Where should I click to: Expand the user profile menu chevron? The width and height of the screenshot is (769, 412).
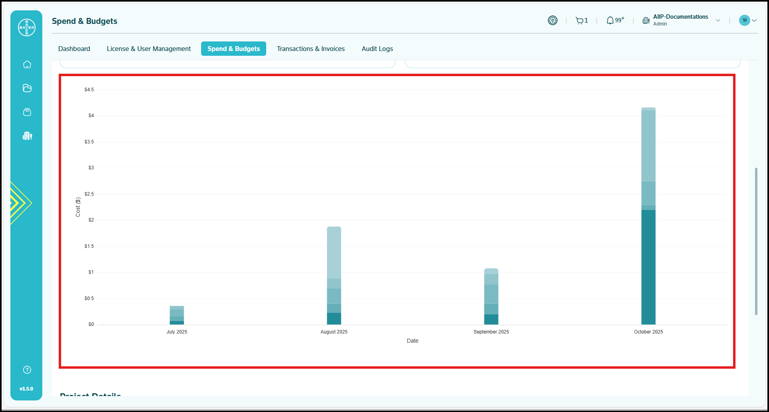(754, 20)
